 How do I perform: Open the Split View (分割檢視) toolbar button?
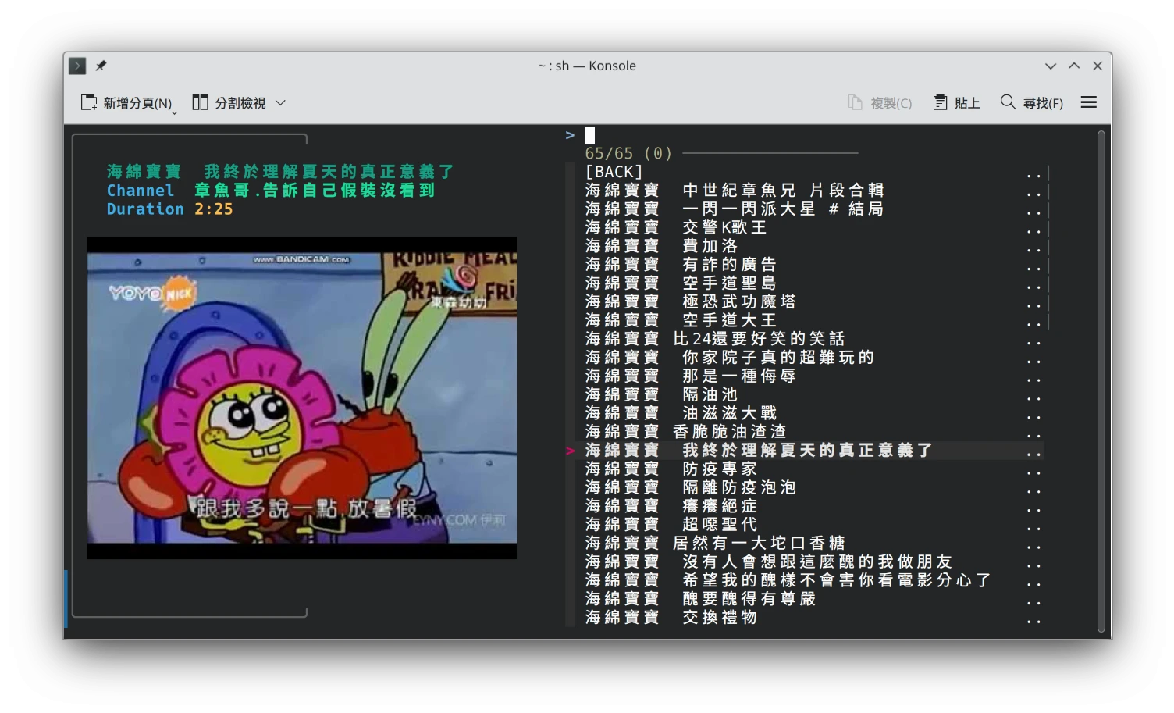tap(229, 102)
